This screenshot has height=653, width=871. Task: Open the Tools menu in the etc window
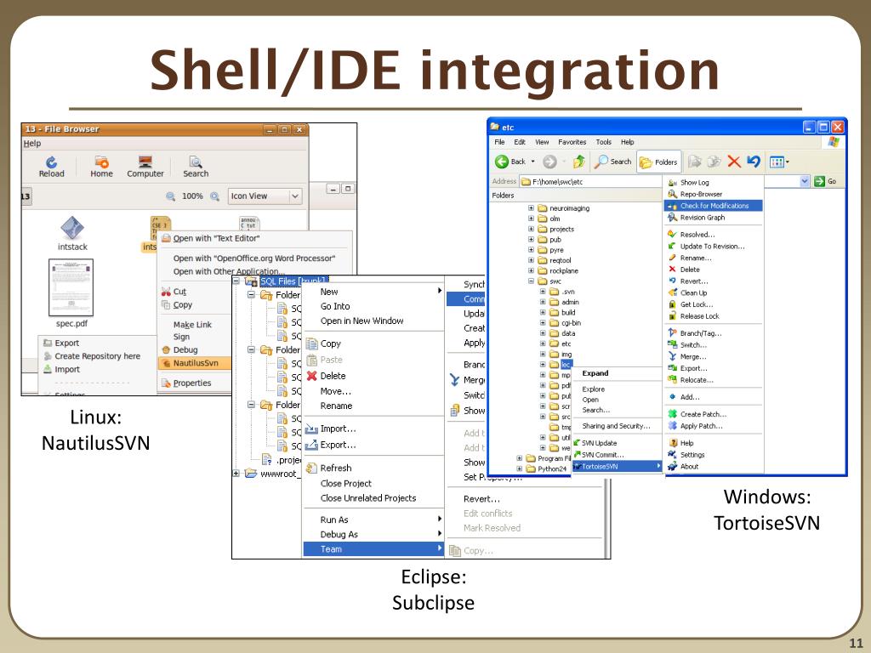click(603, 142)
